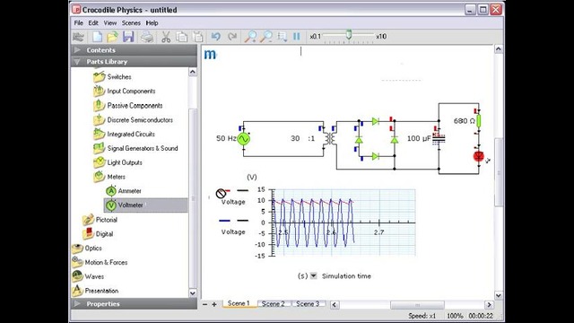Image resolution: width=574 pixels, height=323 pixels.
Task: Collapse the Parts Library panel
Action: coord(134,62)
